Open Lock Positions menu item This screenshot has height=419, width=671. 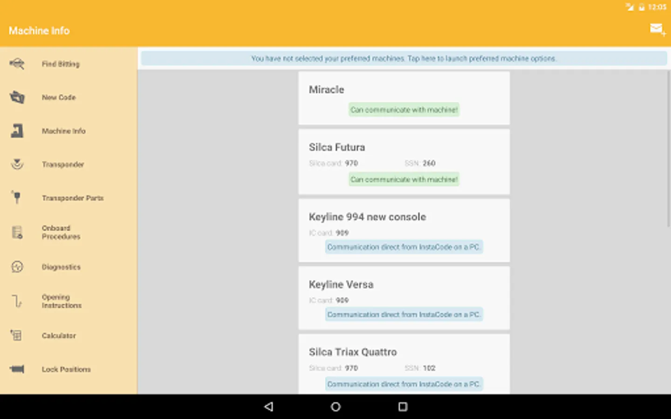(x=68, y=369)
